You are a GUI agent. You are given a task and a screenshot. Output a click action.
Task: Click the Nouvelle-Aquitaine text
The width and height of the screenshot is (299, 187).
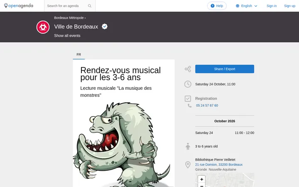tap(222, 170)
